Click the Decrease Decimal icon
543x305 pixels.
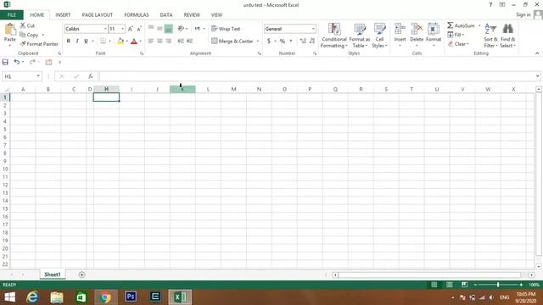click(312, 42)
